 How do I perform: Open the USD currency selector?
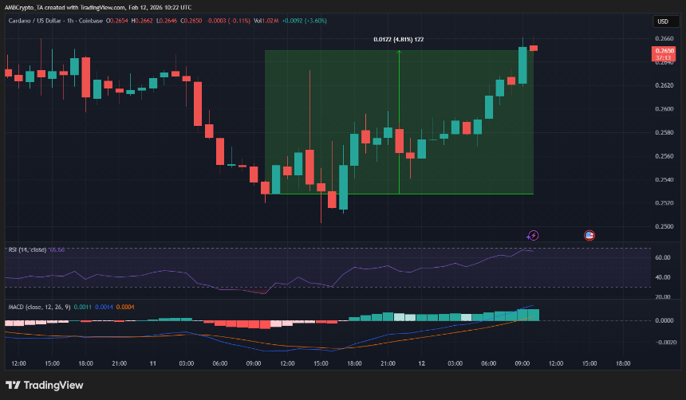662,22
